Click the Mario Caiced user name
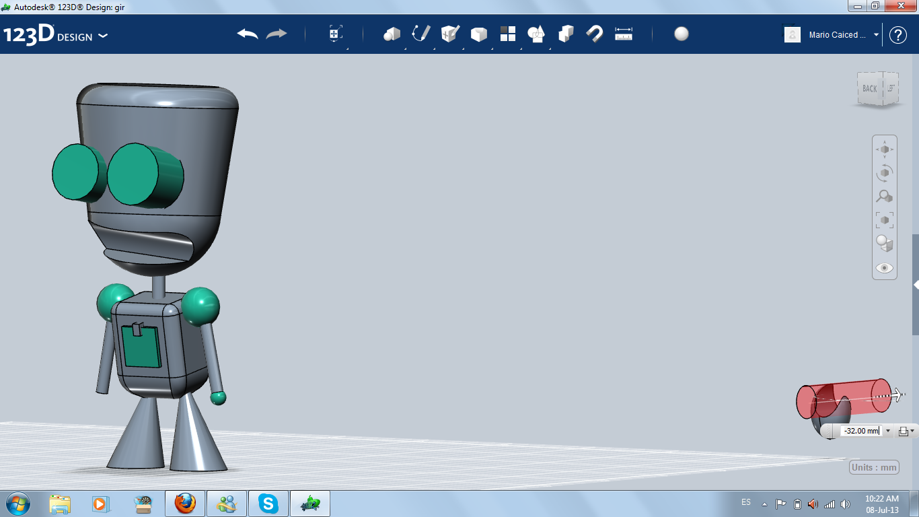The width and height of the screenshot is (919, 517). pos(838,35)
